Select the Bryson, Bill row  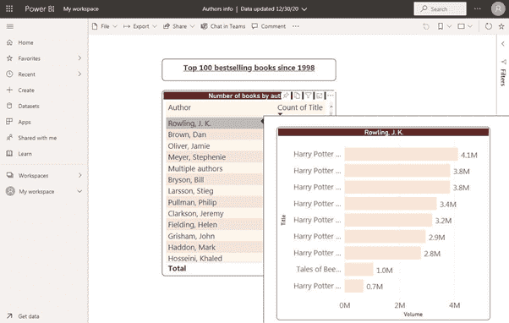pos(215,179)
